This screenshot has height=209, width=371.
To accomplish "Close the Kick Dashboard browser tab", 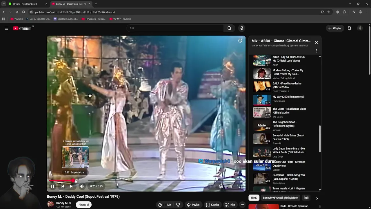I will [46, 4].
